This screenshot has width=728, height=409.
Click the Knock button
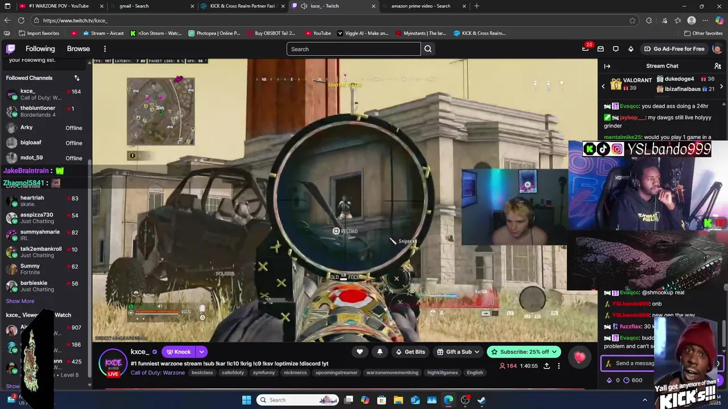179,352
